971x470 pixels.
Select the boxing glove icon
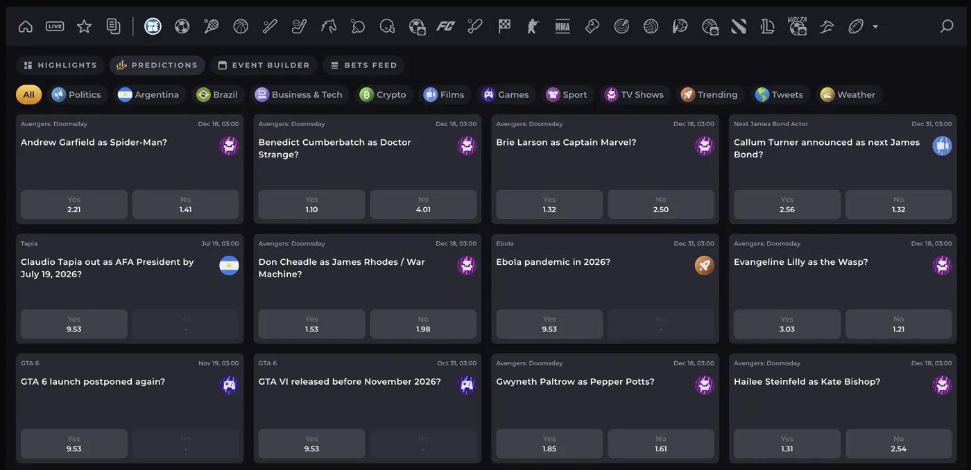[592, 26]
